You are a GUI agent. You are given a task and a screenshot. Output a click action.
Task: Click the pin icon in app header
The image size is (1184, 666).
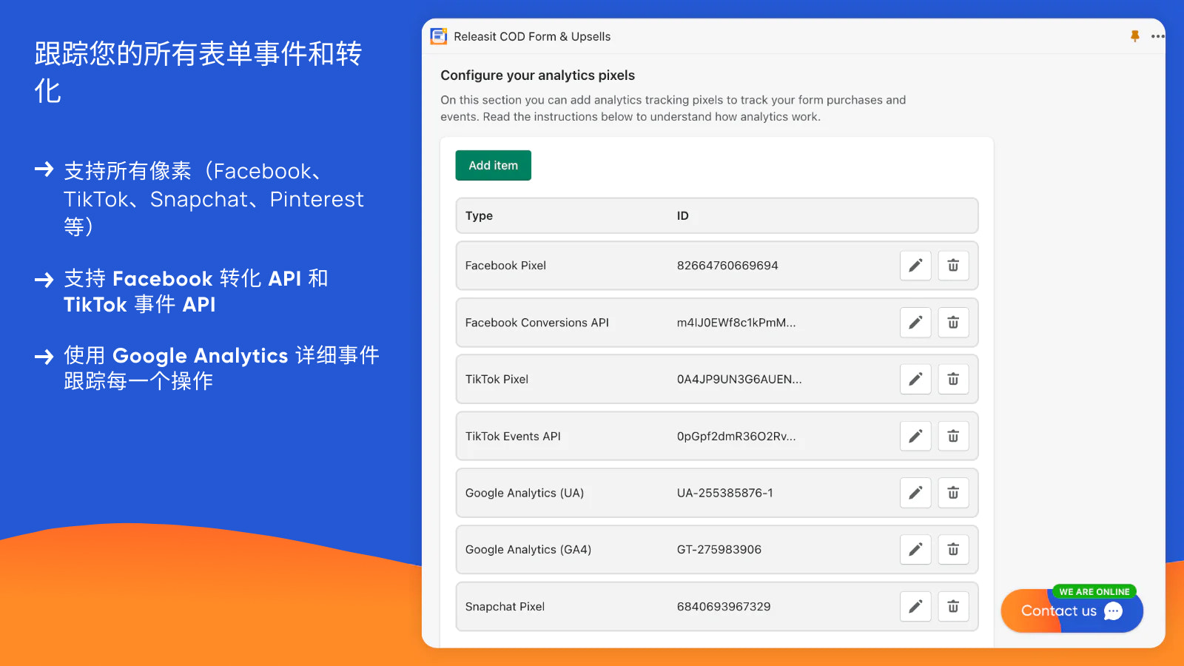pos(1135,36)
